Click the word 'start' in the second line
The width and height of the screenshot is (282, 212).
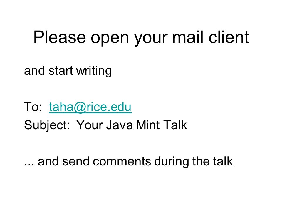[x=61, y=71]
